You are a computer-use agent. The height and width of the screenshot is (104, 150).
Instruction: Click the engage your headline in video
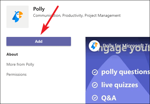123,49
